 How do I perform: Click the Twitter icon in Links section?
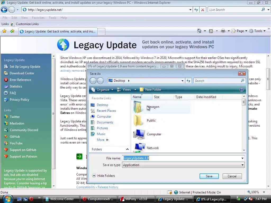tap(6, 117)
